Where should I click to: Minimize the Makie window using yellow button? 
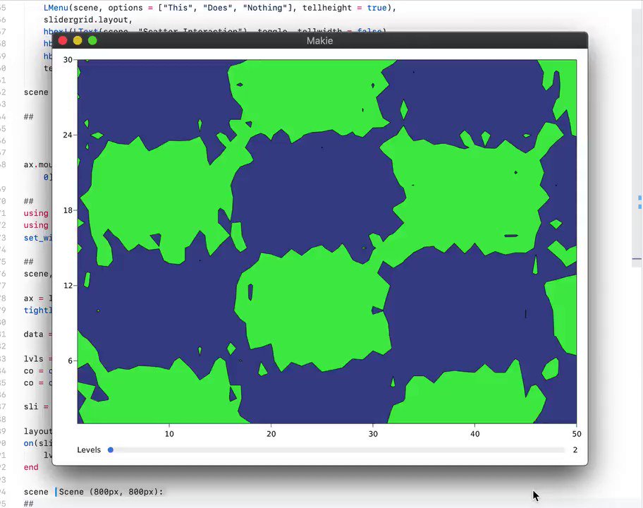click(78, 41)
